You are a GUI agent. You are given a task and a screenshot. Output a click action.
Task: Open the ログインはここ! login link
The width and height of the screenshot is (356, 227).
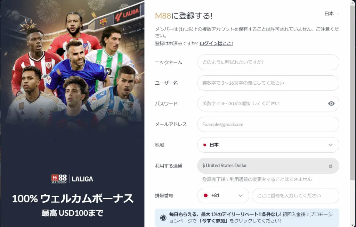pos(216,43)
